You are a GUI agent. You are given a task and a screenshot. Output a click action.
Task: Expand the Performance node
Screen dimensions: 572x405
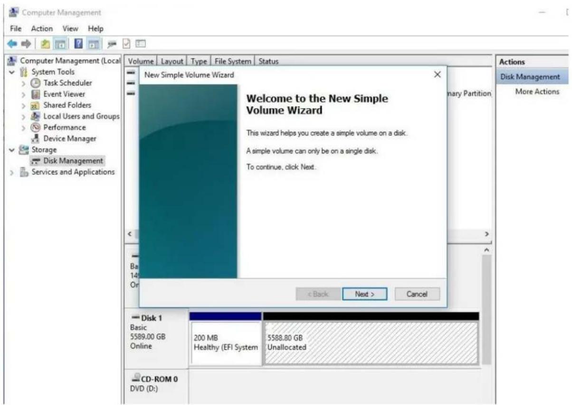click(23, 128)
